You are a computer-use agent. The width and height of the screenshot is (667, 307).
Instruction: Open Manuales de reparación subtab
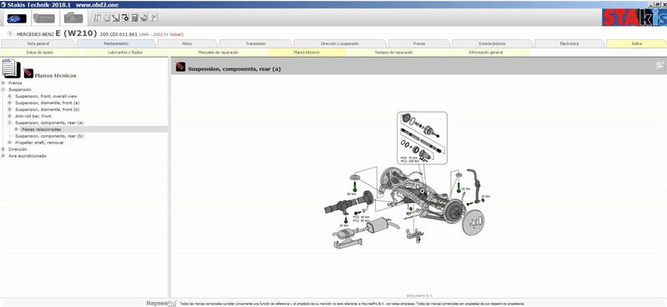(x=218, y=53)
